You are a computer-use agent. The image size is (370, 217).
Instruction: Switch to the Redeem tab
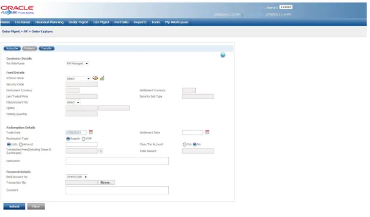point(30,48)
